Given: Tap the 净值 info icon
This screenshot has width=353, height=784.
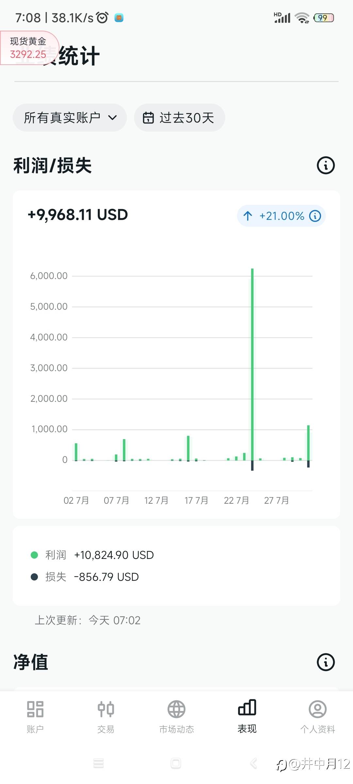Looking at the screenshot, I should point(326,662).
